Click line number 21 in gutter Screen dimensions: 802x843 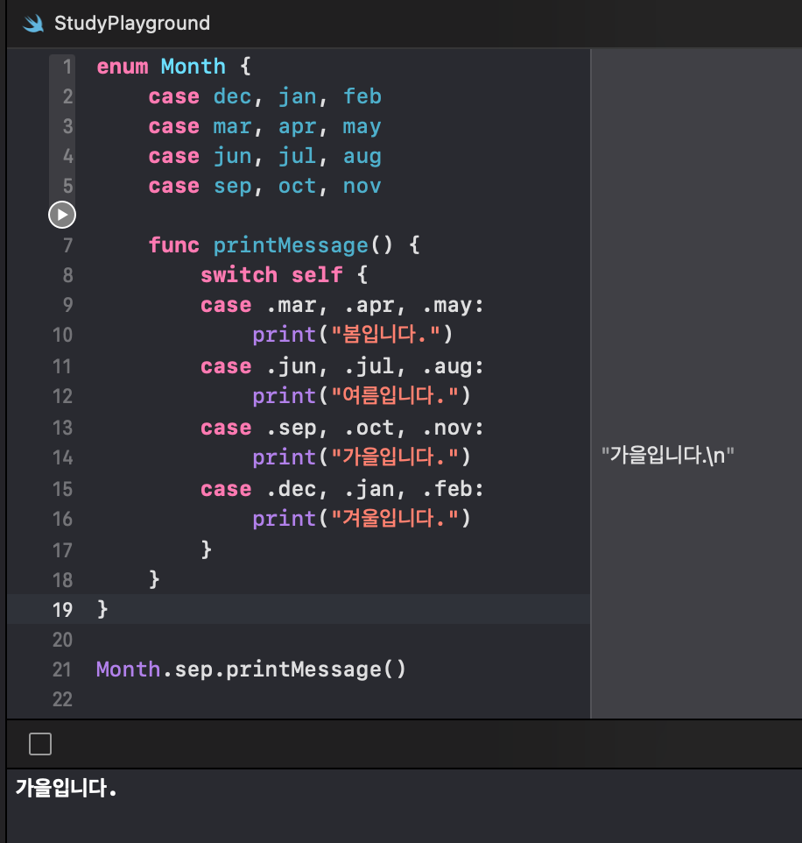click(x=62, y=669)
